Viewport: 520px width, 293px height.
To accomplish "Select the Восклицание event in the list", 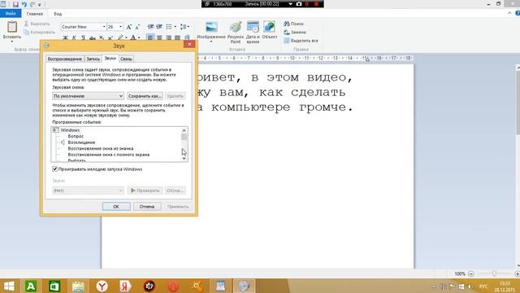I will tap(81, 142).
